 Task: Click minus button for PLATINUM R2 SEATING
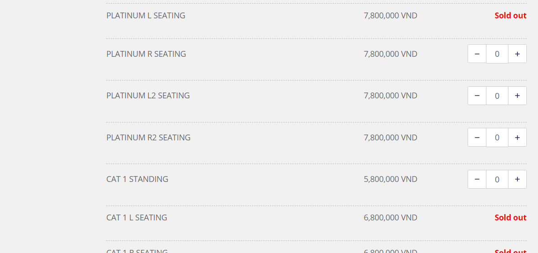coord(477,137)
